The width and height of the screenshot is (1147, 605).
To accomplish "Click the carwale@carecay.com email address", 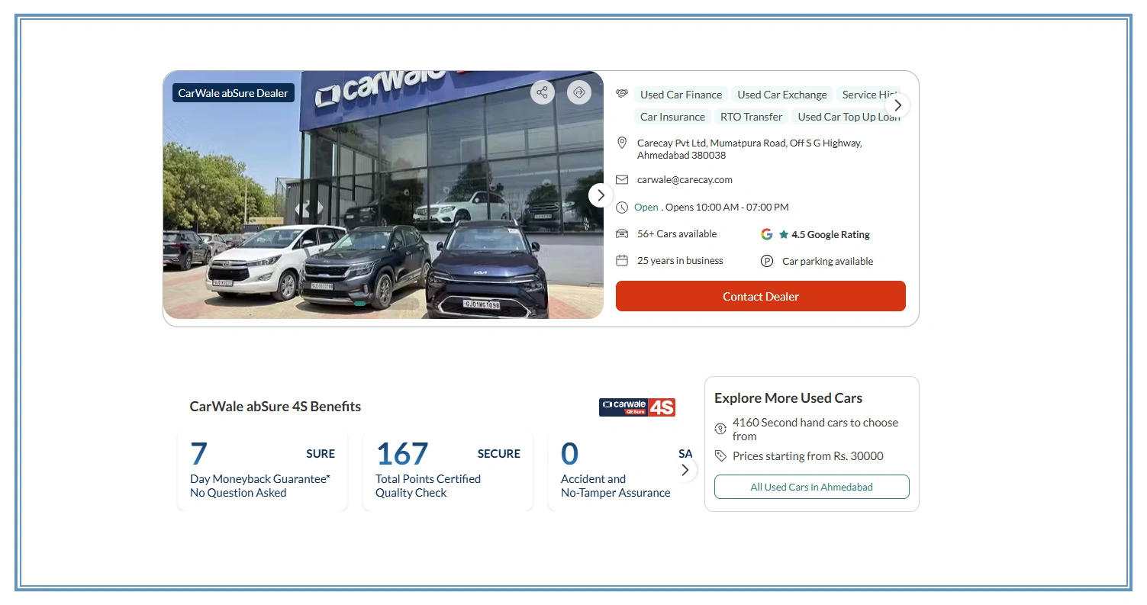I will pyautogui.click(x=685, y=180).
